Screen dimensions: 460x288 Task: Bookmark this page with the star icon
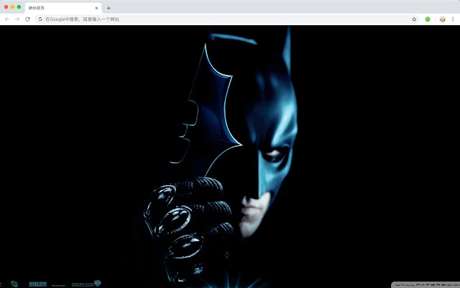coord(414,19)
